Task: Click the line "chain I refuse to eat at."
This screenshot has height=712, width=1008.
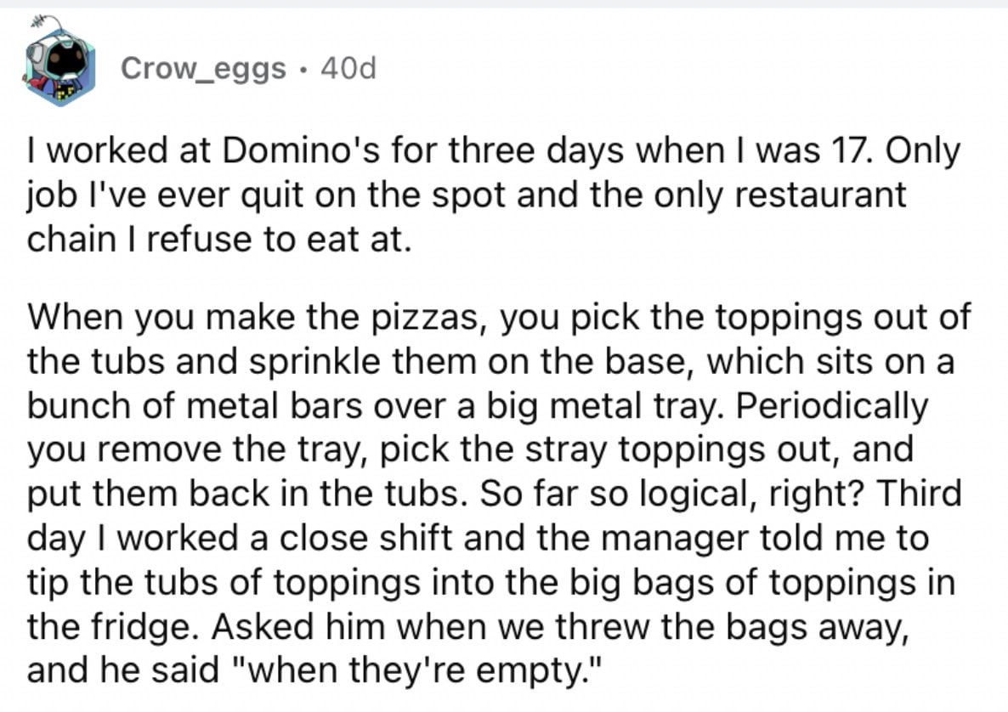Action: (x=218, y=240)
